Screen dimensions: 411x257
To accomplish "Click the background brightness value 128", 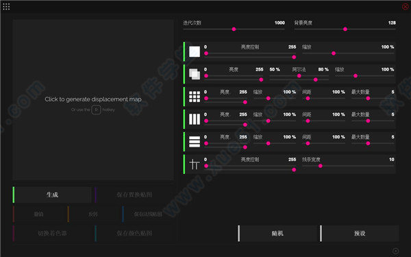I will pos(392,23).
